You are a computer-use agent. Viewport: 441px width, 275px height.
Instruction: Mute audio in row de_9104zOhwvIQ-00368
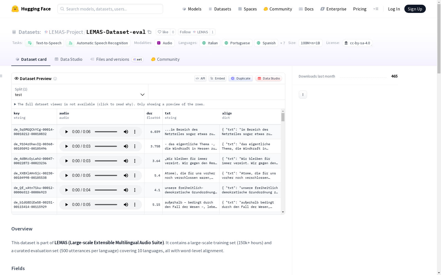[126, 146]
